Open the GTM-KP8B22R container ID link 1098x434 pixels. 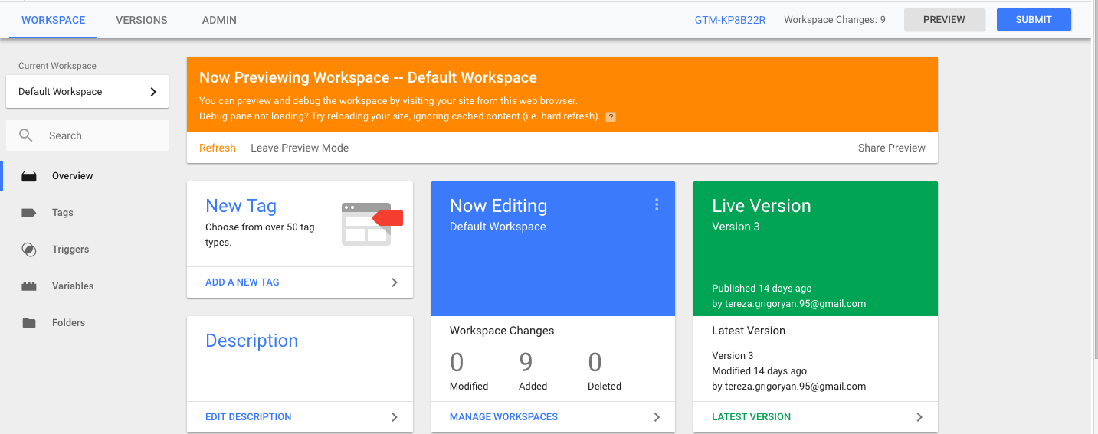tap(730, 20)
